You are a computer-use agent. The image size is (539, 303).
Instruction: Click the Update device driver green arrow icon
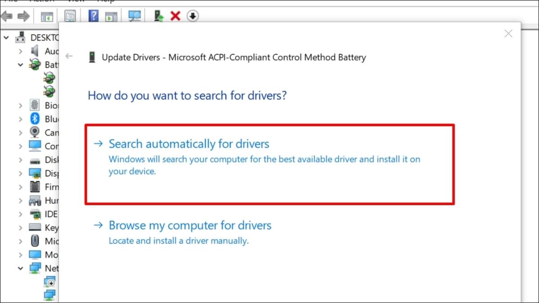159,17
